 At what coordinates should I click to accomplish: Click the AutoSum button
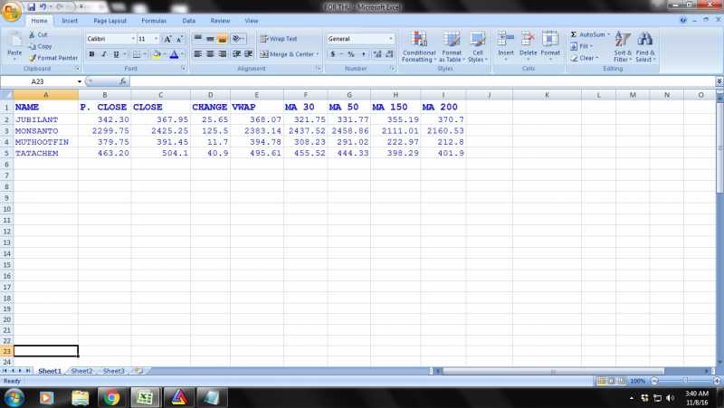(591, 34)
